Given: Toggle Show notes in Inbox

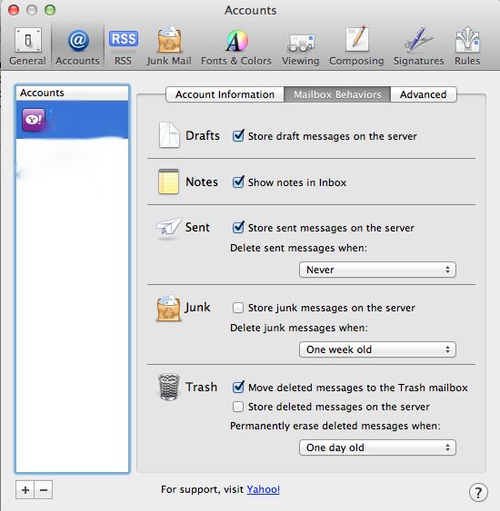Looking at the screenshot, I should (238, 182).
